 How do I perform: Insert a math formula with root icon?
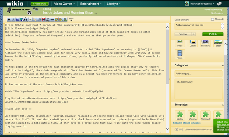click(39, 19)
